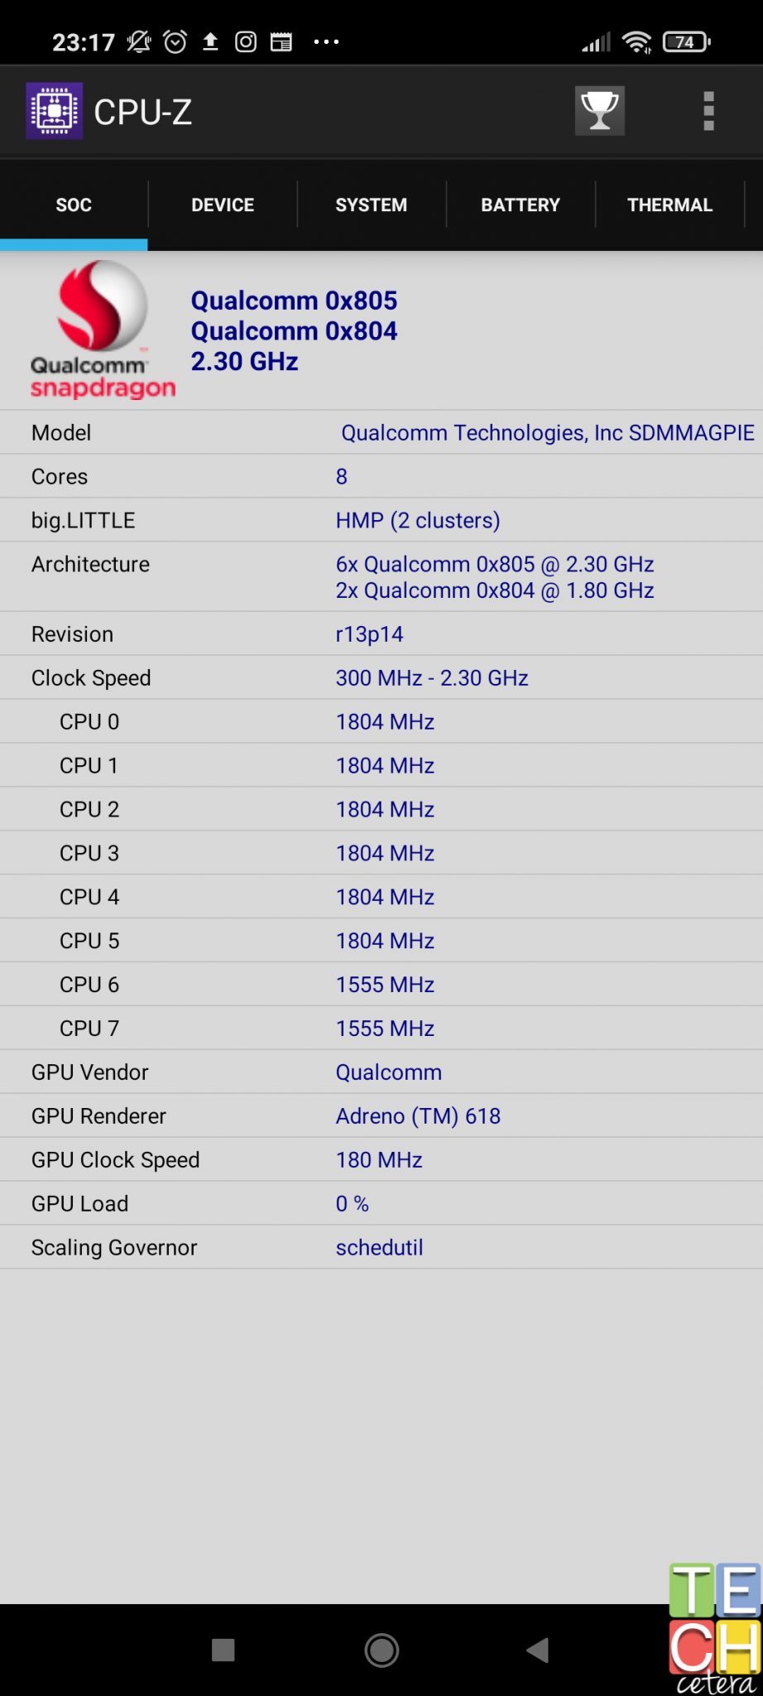
Task: Tap the Qualcomm Snapdragon logo
Action: (101, 330)
